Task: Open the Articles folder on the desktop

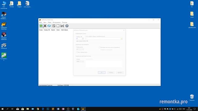Action: coord(12,4)
